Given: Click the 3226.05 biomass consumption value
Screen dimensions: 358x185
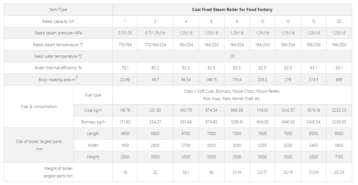Looking at the screenshot, I should (339, 122).
